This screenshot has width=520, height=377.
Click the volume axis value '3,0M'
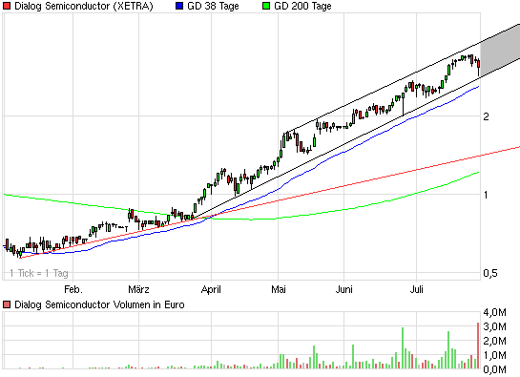495,326
